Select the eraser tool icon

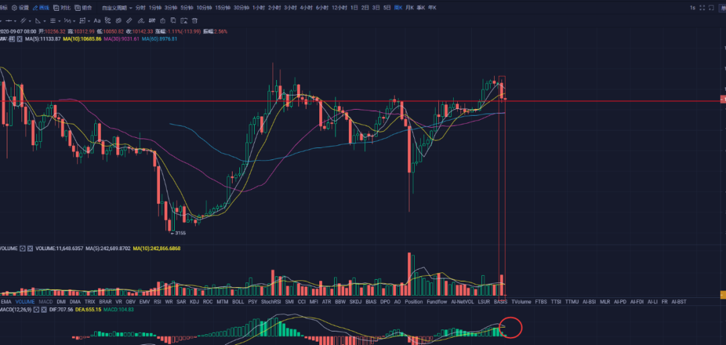point(140,21)
